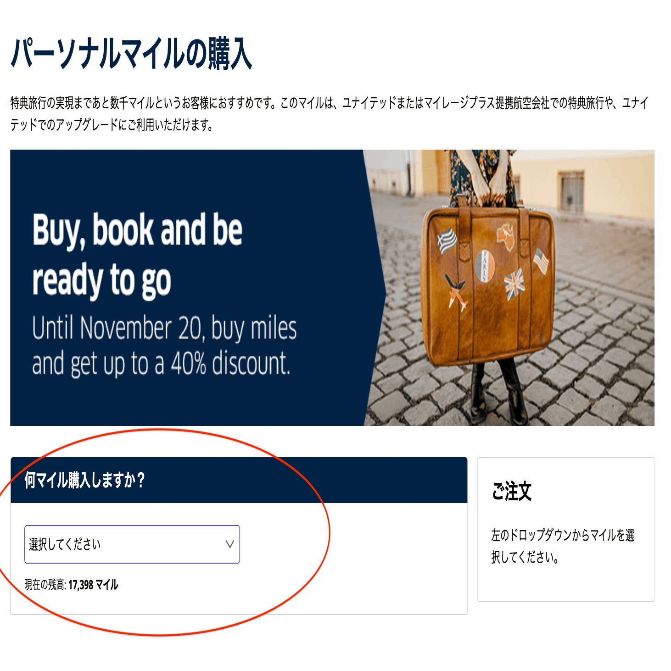Click the intro paragraph about award travel

pos(330,113)
